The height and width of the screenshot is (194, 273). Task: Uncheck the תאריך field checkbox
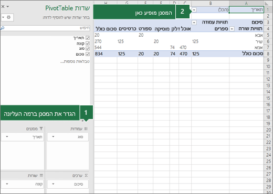[x=88, y=38]
